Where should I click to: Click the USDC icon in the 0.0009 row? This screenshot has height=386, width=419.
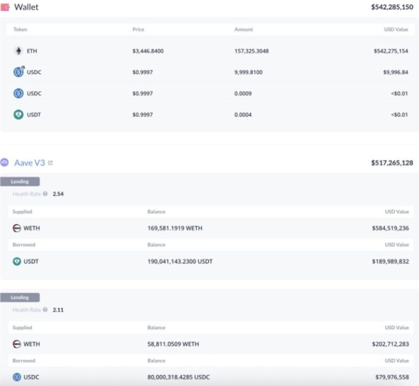tap(18, 93)
